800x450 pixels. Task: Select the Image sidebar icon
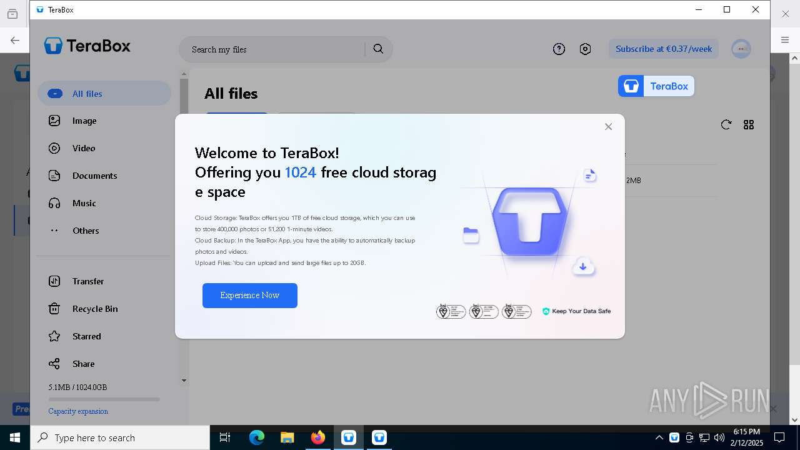54,121
